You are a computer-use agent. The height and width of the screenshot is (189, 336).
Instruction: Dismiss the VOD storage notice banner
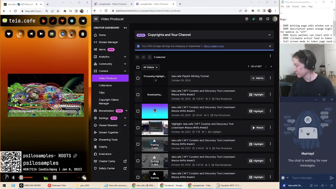click(270, 46)
